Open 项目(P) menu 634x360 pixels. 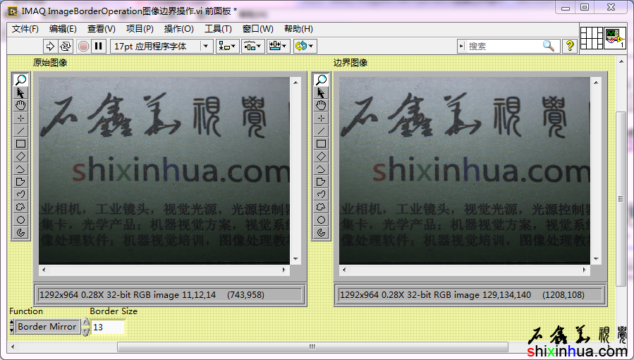point(140,29)
